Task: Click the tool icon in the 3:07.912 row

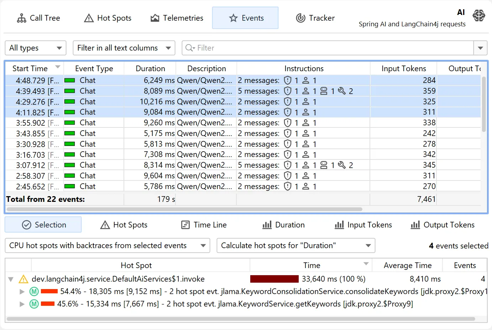Action: (342, 165)
